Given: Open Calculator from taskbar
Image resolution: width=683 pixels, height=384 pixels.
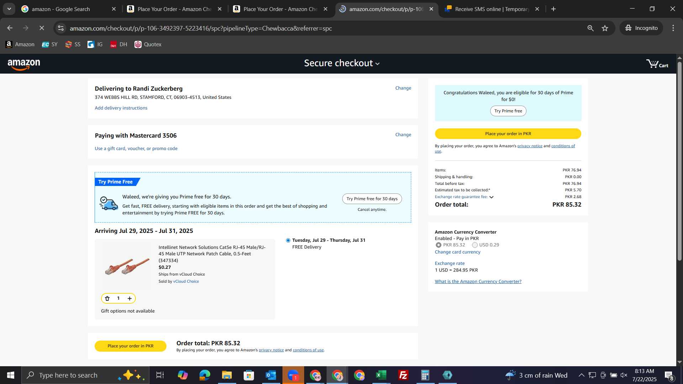Looking at the screenshot, I should point(425,375).
